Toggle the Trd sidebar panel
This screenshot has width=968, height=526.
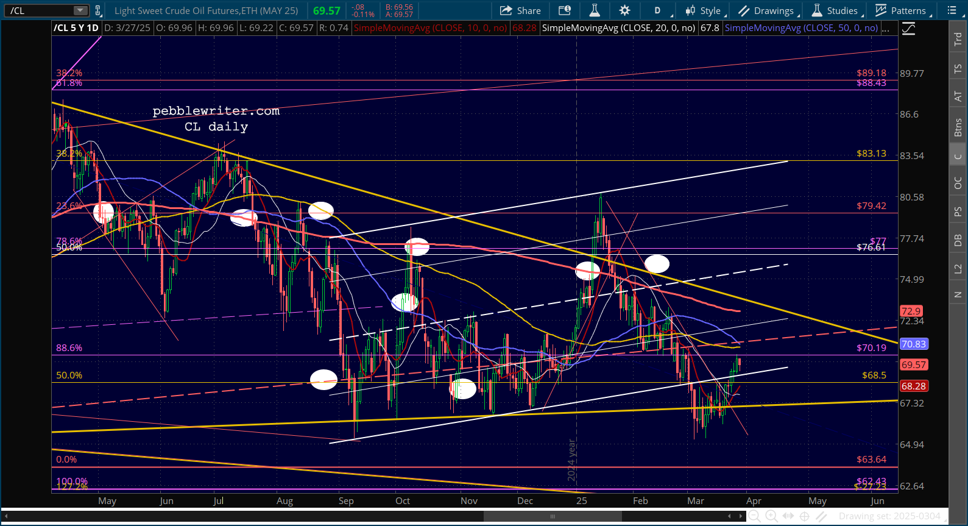958,39
